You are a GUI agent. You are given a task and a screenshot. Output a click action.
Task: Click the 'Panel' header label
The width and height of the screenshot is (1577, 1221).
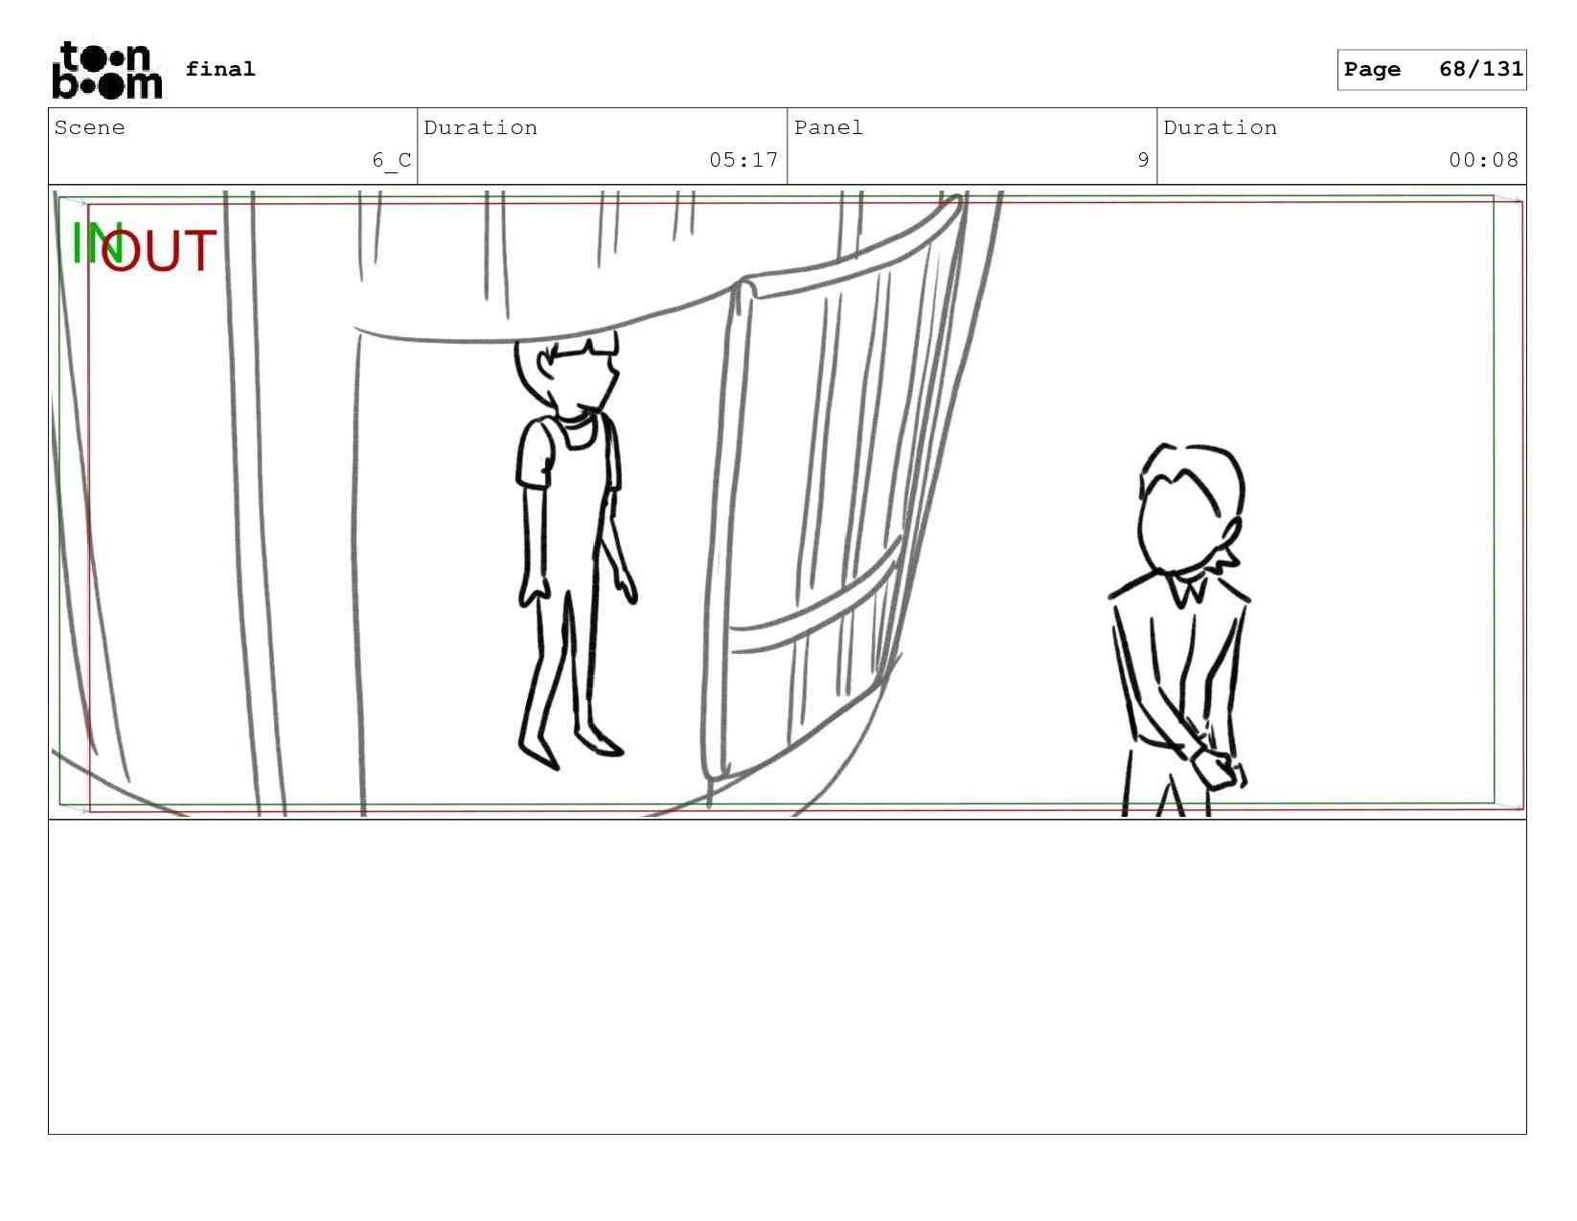point(829,128)
